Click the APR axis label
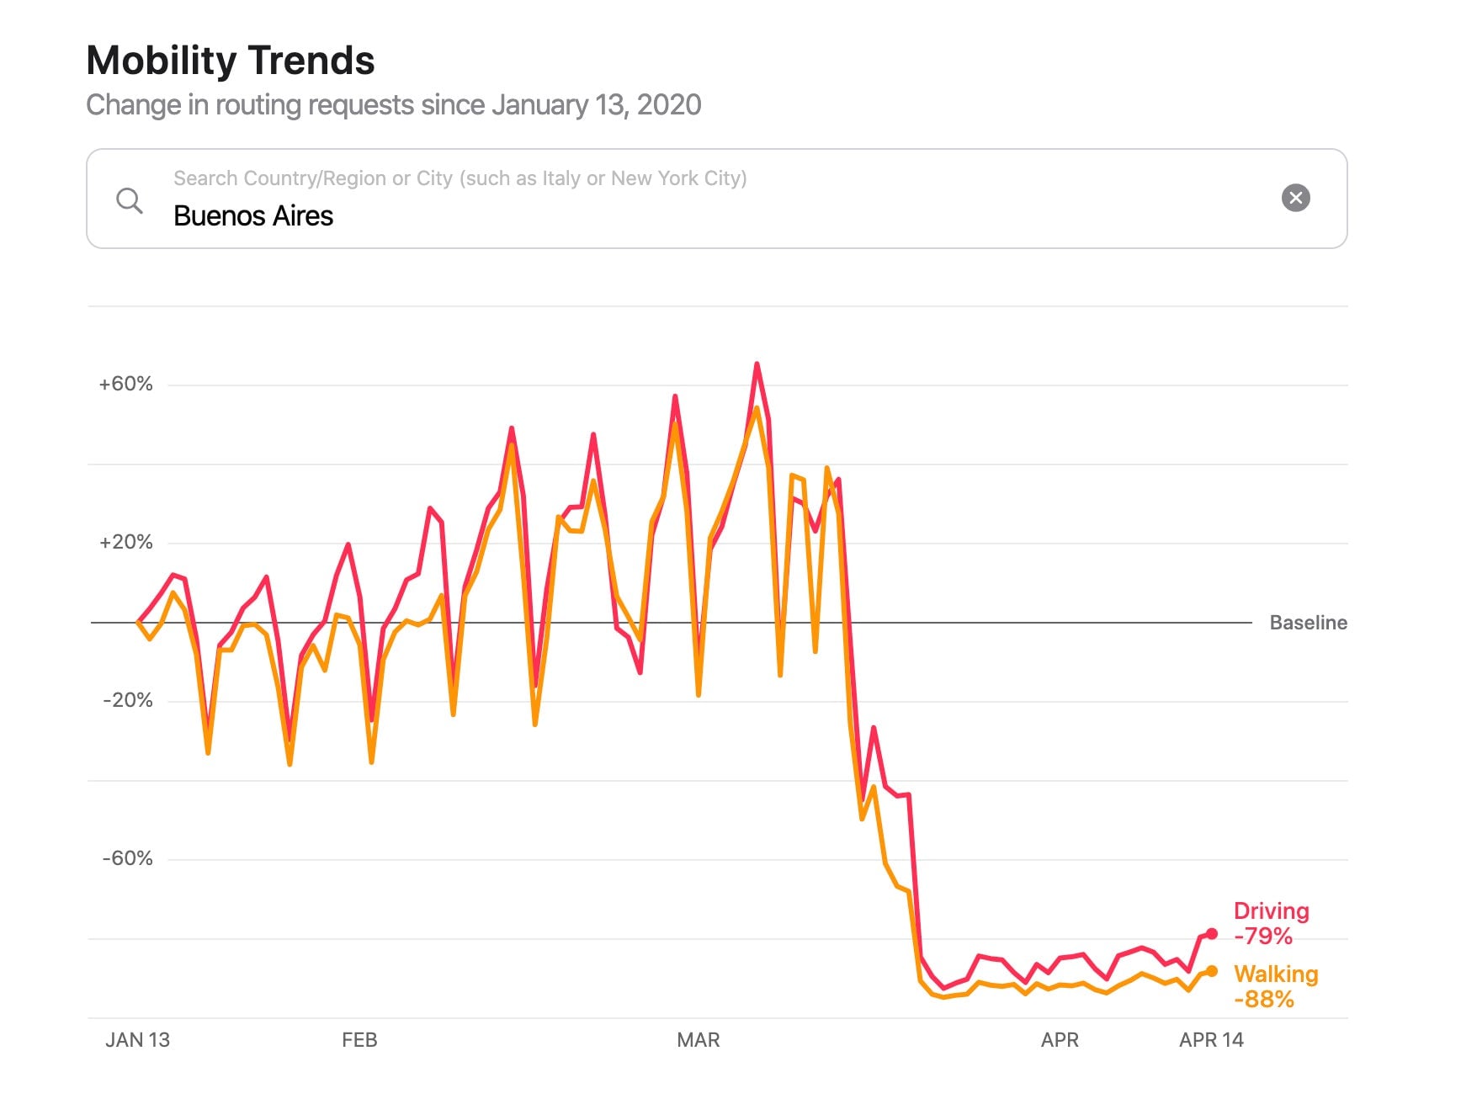 (1060, 1040)
